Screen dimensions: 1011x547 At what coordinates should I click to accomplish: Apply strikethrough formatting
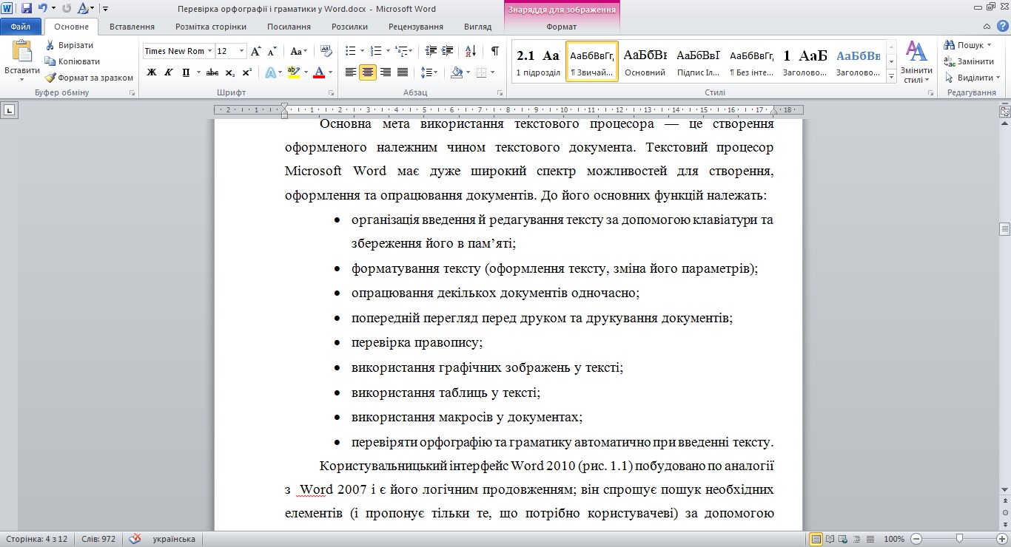(x=212, y=72)
